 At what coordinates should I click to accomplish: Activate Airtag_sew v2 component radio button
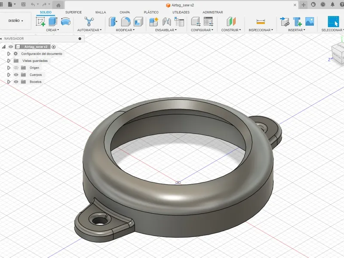coord(53,47)
